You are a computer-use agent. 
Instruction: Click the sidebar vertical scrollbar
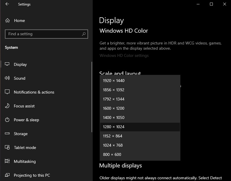coord(92,97)
